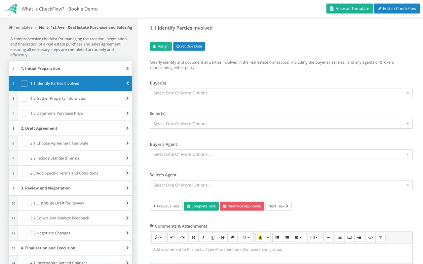Check the 3.1 Distribute Draft for Review box
The height and width of the screenshot is (264, 423).
pyautogui.click(x=24, y=203)
